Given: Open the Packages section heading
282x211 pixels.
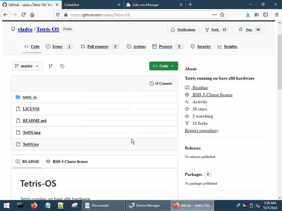Looking at the screenshot, I should click(193, 174).
